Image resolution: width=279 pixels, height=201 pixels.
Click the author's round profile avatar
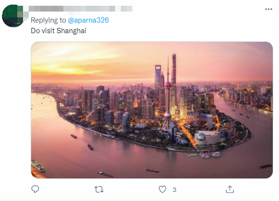13,16
